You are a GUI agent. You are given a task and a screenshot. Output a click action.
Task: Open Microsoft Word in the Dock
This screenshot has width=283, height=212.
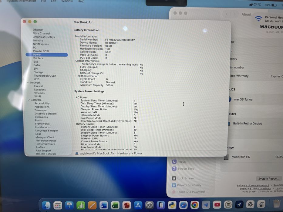pos(104,205)
